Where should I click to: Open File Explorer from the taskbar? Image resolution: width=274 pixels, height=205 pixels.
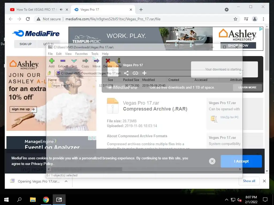click(x=33, y=200)
